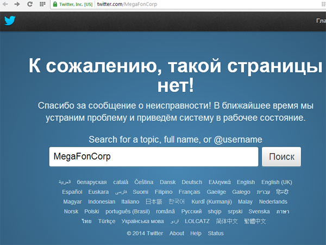Choose the Hindi हिन्दी link
The image size is (326, 245).
(x=283, y=192)
